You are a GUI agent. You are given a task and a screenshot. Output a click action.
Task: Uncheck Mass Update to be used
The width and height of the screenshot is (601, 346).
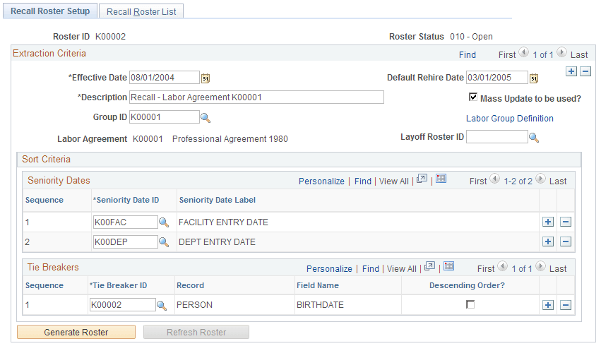[473, 97]
